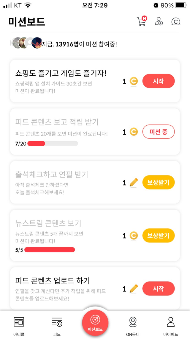
Task: Tap the 미션 중 button
Action: 159,132
